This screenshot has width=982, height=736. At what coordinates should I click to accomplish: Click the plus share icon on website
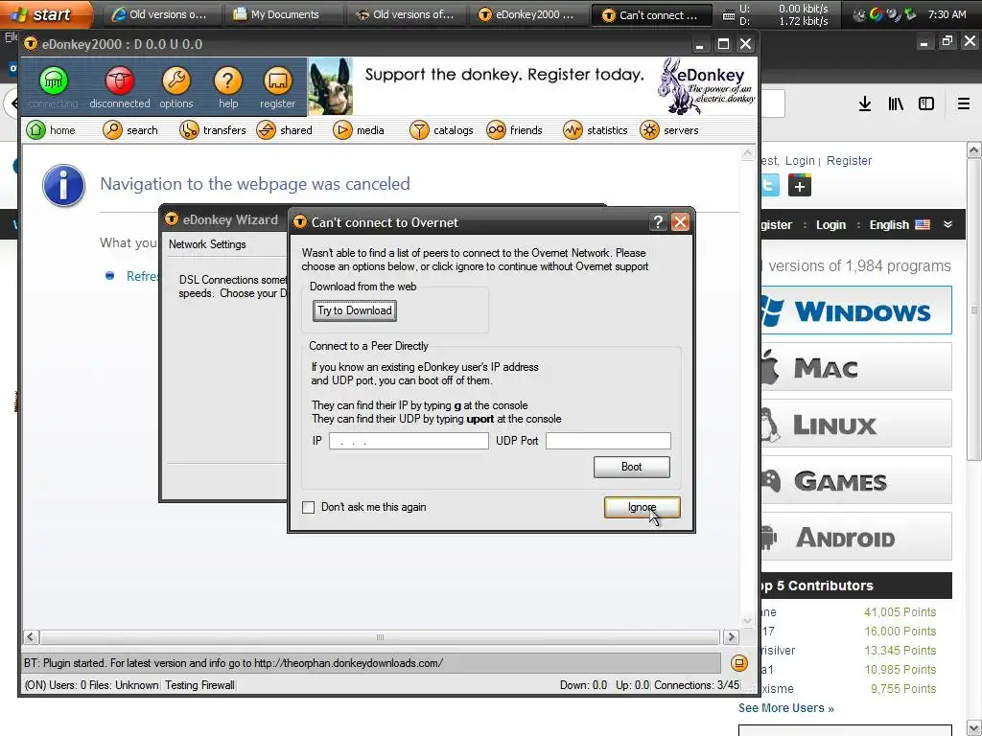tap(799, 186)
